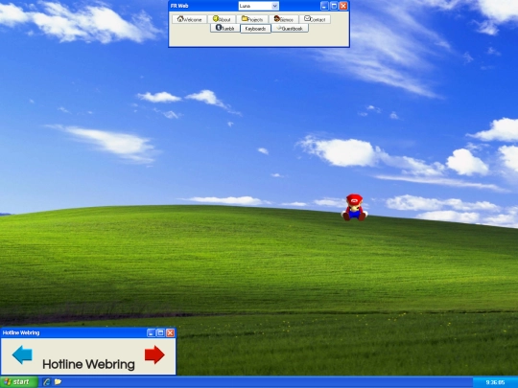
Task: Open the Contact envelope button
Action: (x=315, y=19)
